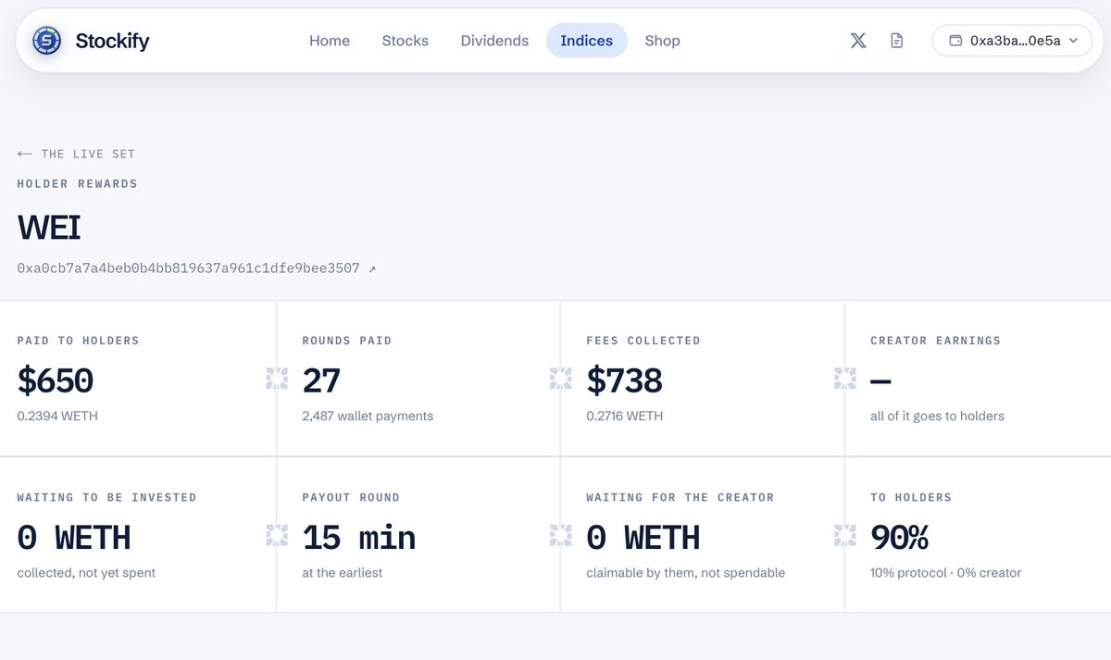
Task: Click 'at the earliest' text
Action: [x=343, y=573]
